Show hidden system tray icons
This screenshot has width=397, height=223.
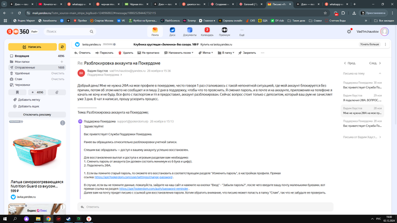click(x=372, y=219)
